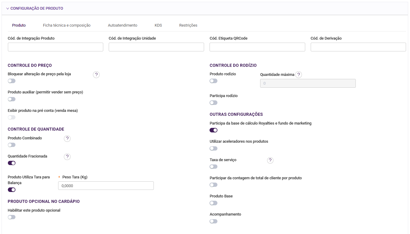Switch on the Acompanhamento toggle

click(213, 221)
